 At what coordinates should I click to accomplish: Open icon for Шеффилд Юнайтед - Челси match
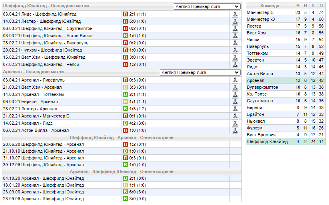(235, 64)
